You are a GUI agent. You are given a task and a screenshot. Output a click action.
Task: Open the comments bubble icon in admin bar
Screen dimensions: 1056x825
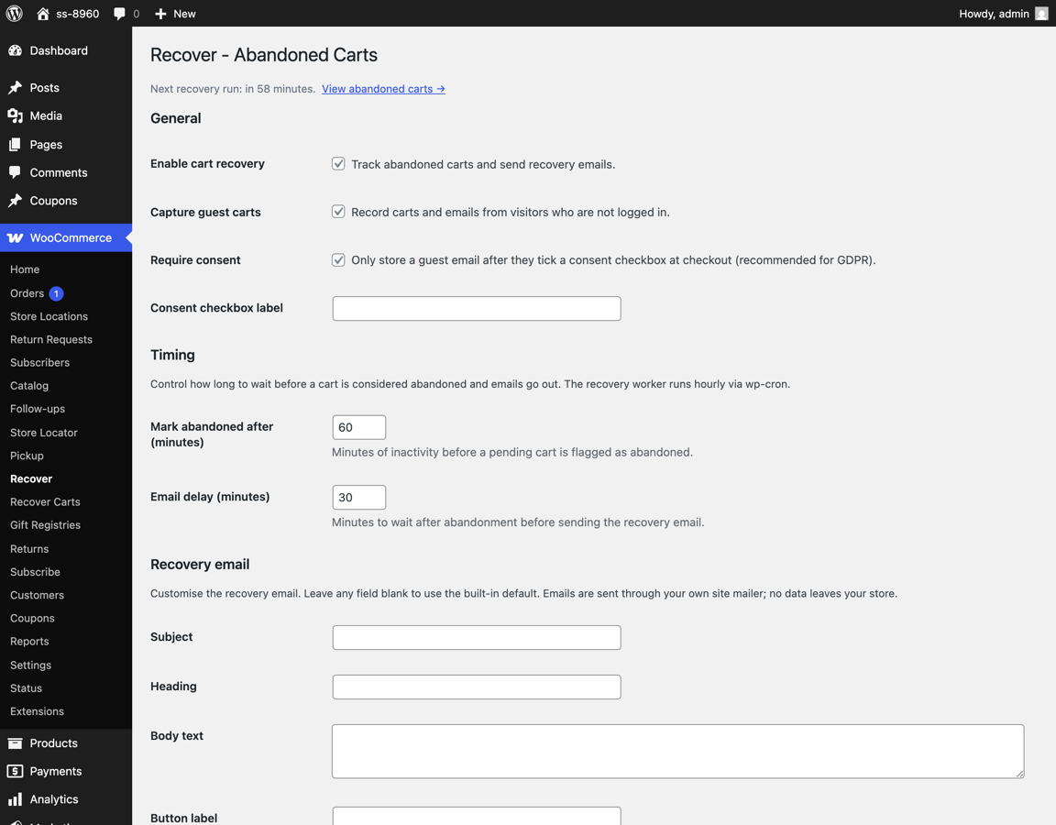(x=119, y=14)
